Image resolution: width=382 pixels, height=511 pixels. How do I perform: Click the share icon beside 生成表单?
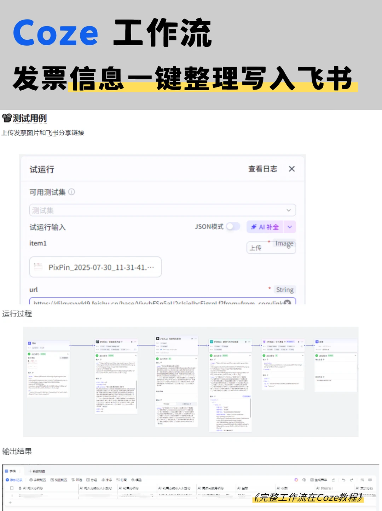[x=333, y=480]
